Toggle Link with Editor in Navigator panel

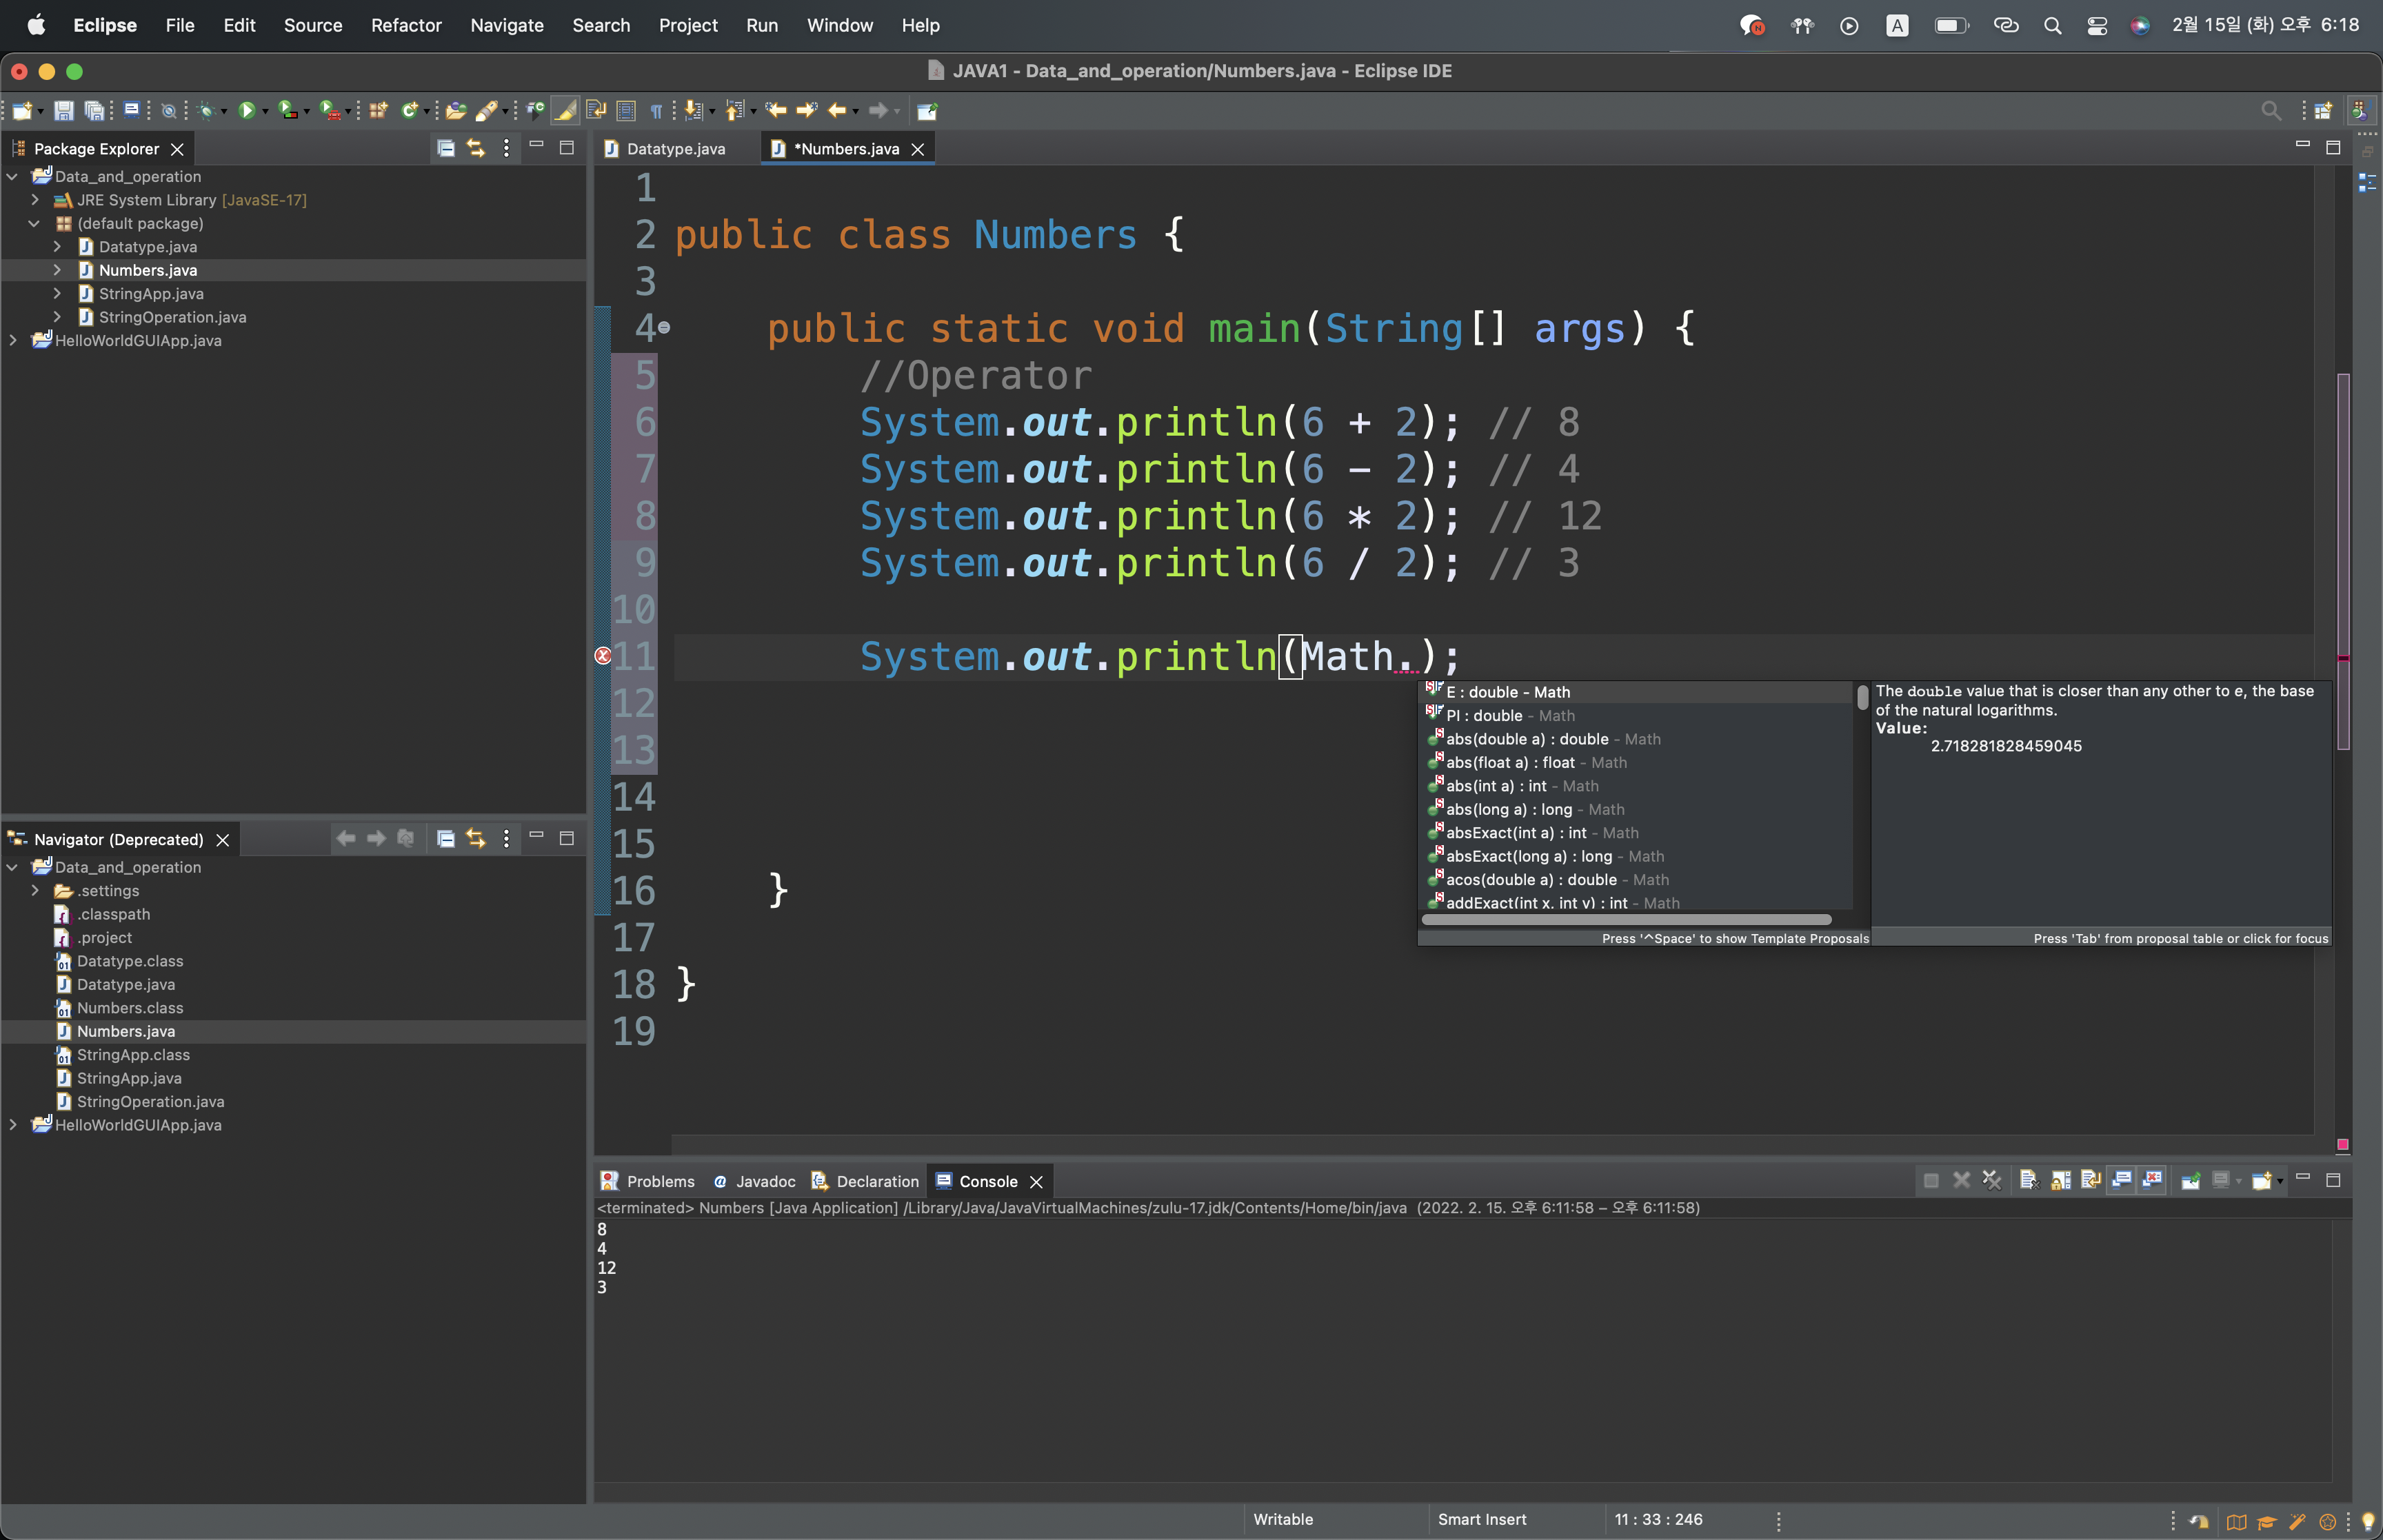(x=476, y=839)
